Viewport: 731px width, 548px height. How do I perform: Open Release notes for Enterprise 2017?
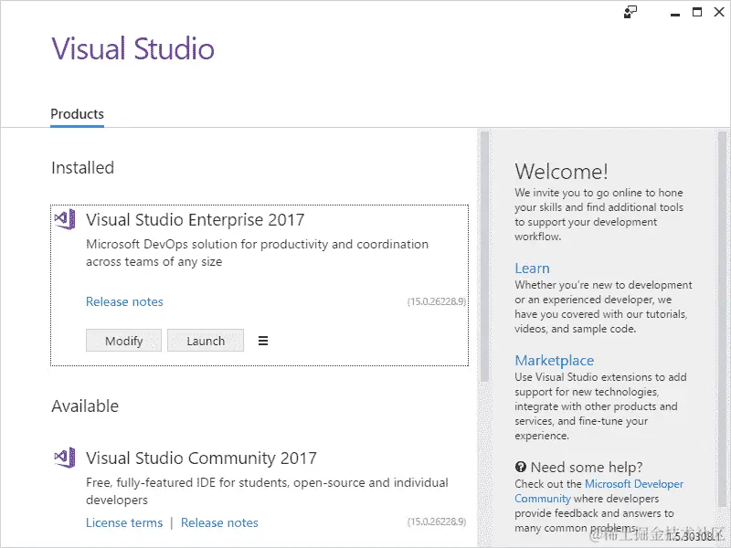click(x=124, y=301)
